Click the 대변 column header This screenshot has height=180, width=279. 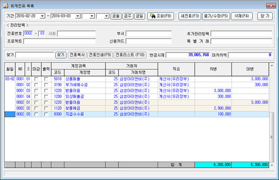point(250,69)
